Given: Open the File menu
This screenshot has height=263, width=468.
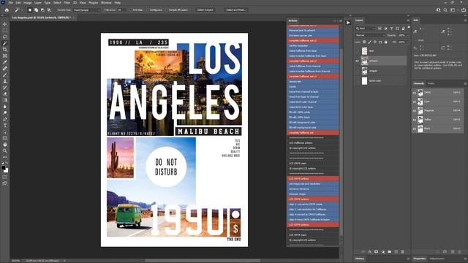Looking at the screenshot, I should (10, 2).
